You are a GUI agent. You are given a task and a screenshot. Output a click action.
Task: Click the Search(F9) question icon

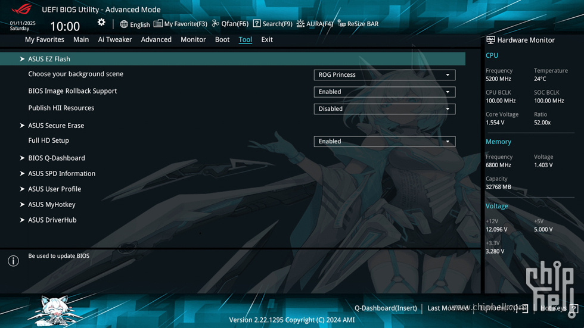coord(257,23)
